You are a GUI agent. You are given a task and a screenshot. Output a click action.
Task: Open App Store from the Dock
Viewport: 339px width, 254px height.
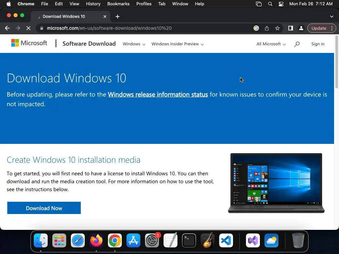pos(133,240)
